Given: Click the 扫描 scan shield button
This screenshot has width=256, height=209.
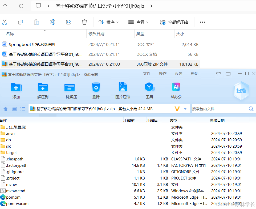Looking at the screenshot, I should point(241,91).
